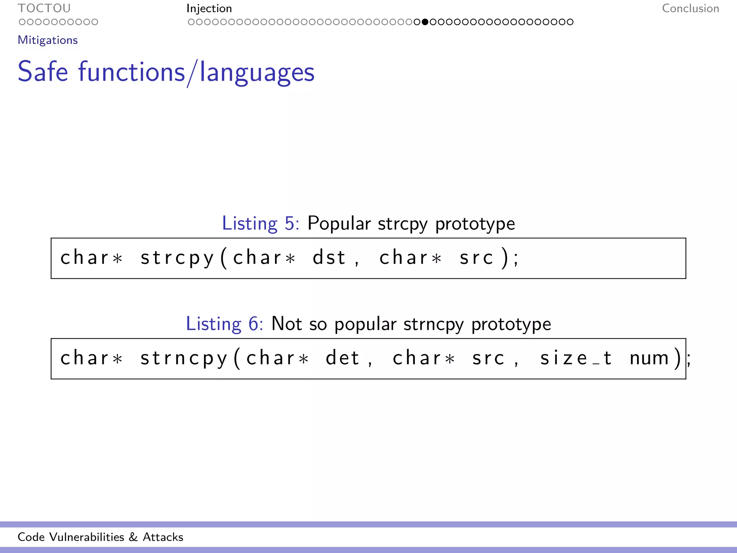
Task: Click first navigation dot under TOCTOU
Action: 22,22
